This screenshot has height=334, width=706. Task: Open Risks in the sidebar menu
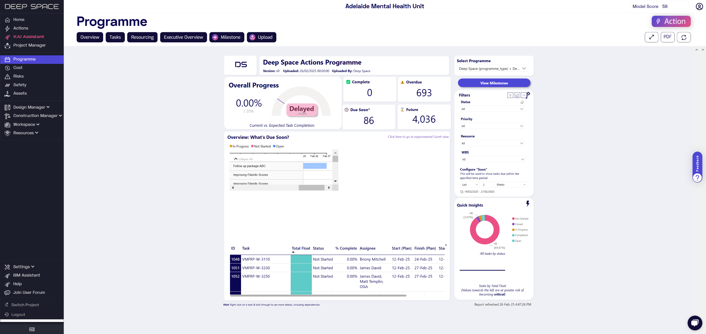click(18, 76)
